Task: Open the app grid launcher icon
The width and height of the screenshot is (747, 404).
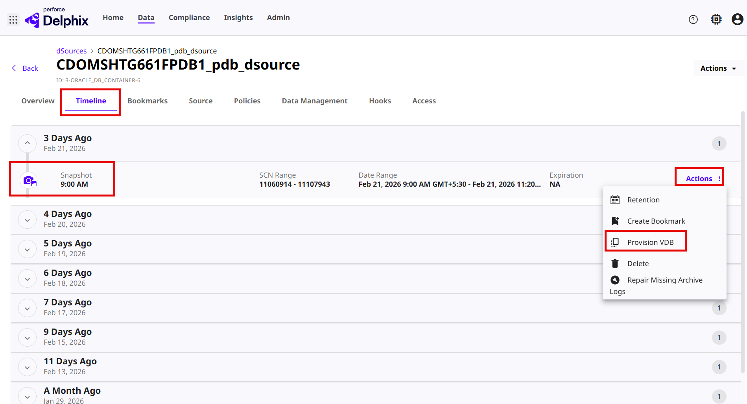Action: click(13, 20)
